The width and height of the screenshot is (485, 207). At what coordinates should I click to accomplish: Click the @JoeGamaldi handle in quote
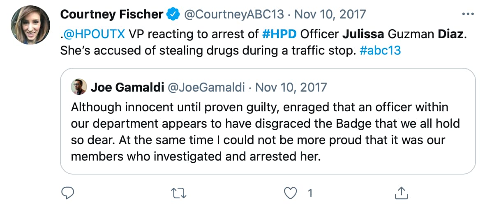pyautogui.click(x=205, y=87)
